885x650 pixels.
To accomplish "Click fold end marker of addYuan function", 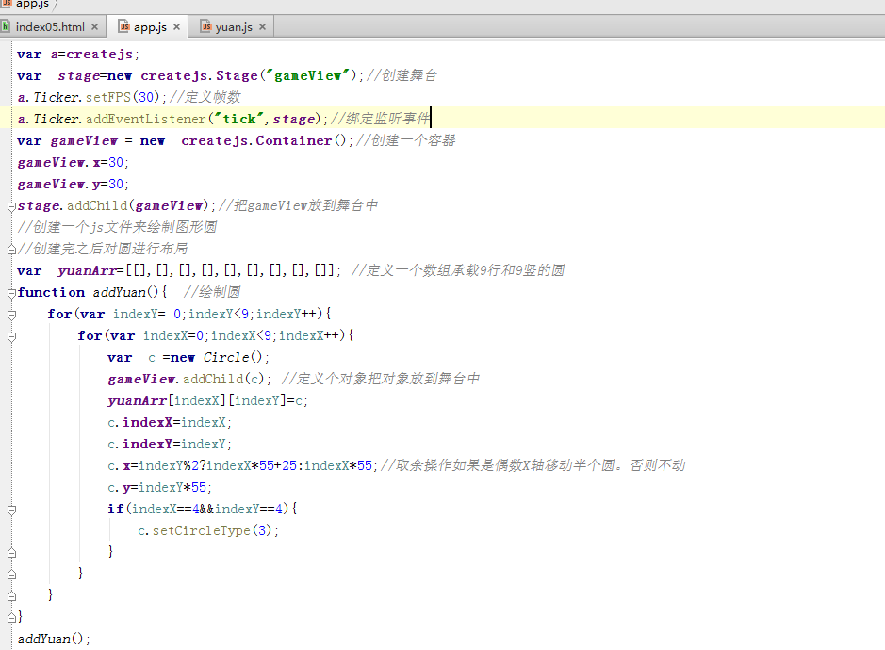I will tap(11, 618).
